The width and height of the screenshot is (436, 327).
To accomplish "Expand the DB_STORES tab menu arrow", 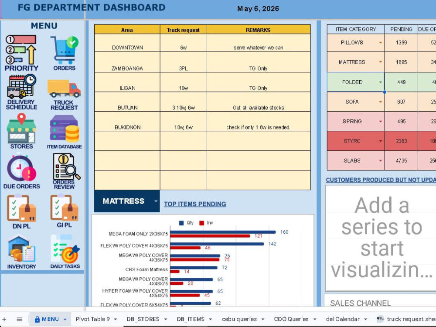I will point(165,319).
